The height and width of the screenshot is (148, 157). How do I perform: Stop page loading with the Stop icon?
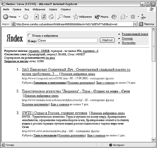(37, 17)
